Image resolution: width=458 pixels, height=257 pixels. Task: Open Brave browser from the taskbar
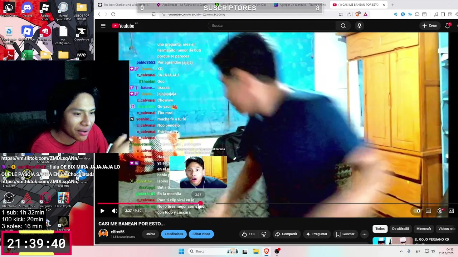tap(266, 251)
